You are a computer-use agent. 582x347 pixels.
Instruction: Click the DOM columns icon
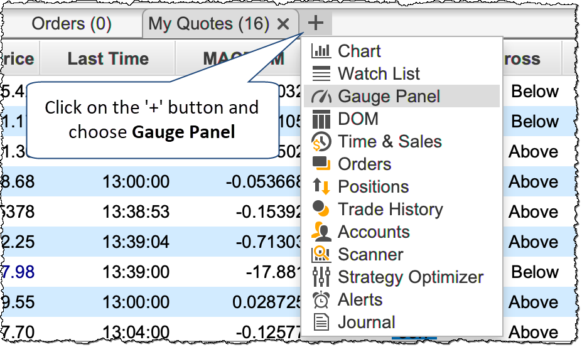321,119
